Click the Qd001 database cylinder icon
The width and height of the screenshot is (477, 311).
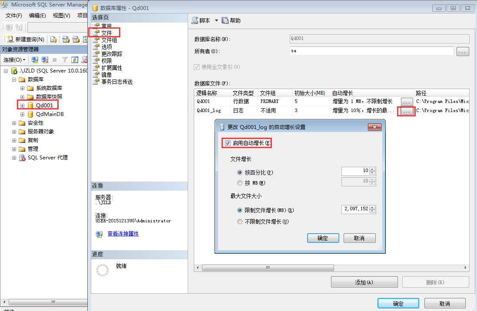[30, 105]
